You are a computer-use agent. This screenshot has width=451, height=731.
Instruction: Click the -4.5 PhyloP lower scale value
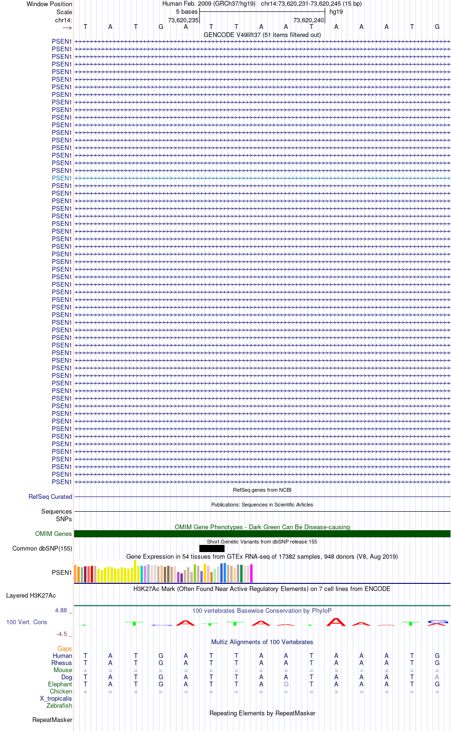[x=62, y=634]
